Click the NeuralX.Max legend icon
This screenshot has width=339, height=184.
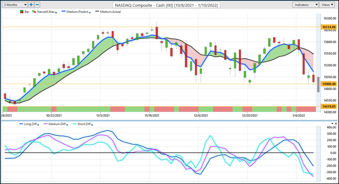point(34,12)
